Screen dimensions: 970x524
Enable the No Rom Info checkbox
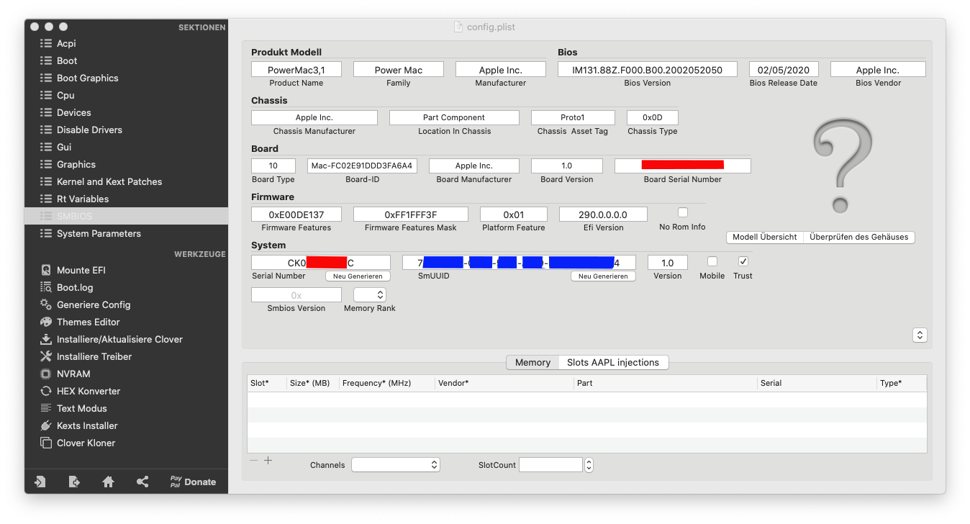[x=683, y=212]
